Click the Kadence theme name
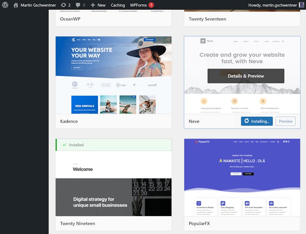306x234 pixels. click(69, 121)
